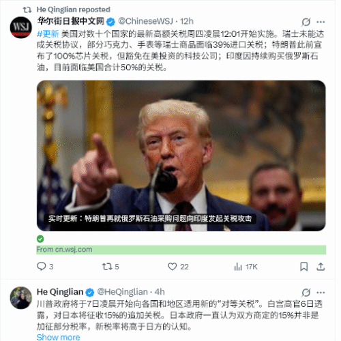Image resolution: width=341 pixels, height=341 pixels.
Task: Open more options menu on WSJ post
Action: (321, 22)
